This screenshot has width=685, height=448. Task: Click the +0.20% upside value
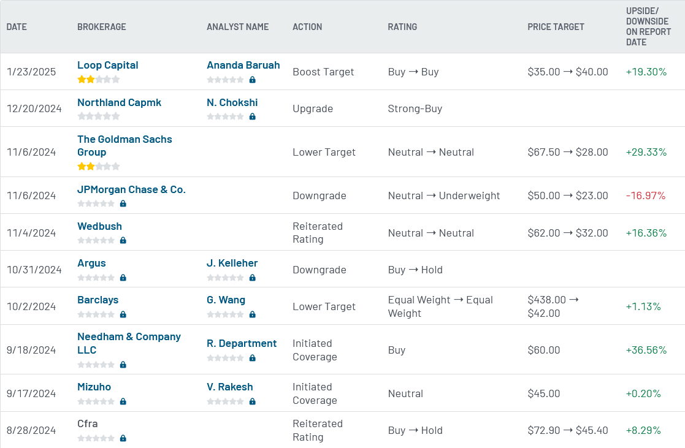coord(643,393)
